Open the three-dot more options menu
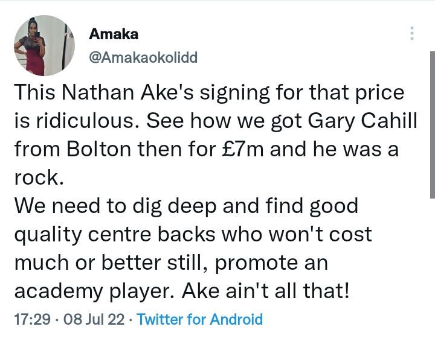 coord(412,33)
